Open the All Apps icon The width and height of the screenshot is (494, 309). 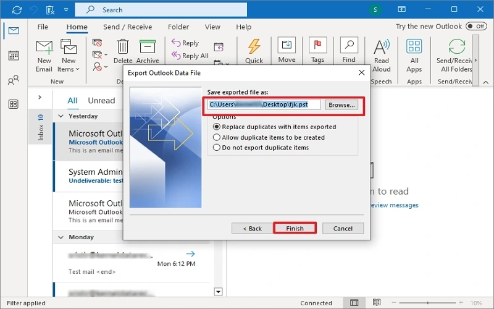414,48
